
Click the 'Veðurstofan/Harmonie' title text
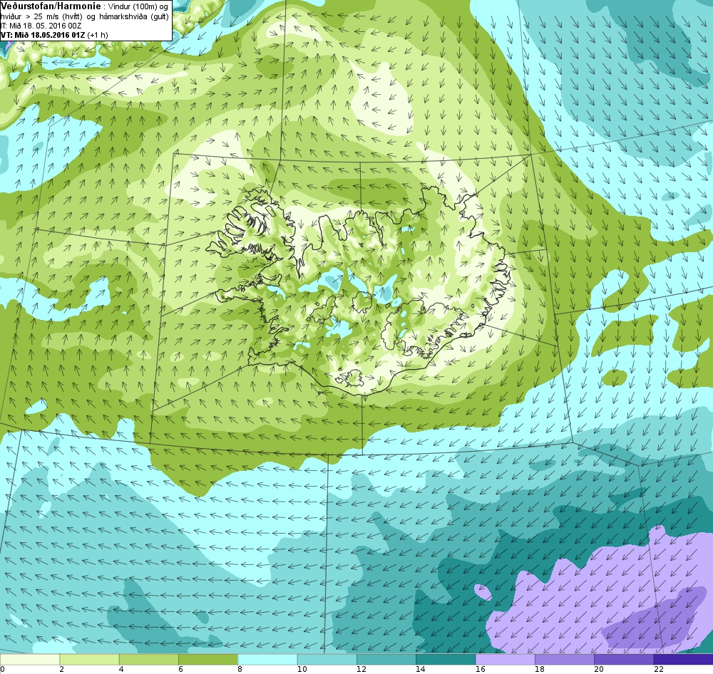pos(51,6)
